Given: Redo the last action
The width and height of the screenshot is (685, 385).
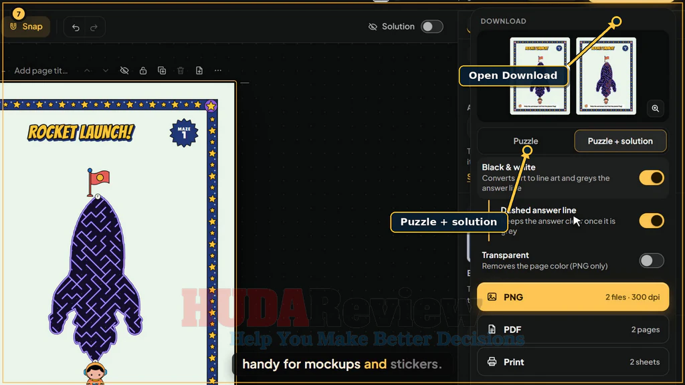Looking at the screenshot, I should coord(94,27).
